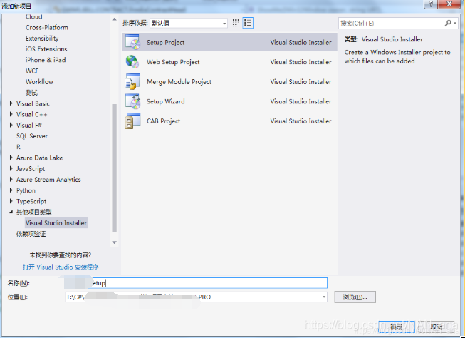Select the 'Web Setup Project' name text
This screenshot has height=338, width=465.
[x=173, y=62]
